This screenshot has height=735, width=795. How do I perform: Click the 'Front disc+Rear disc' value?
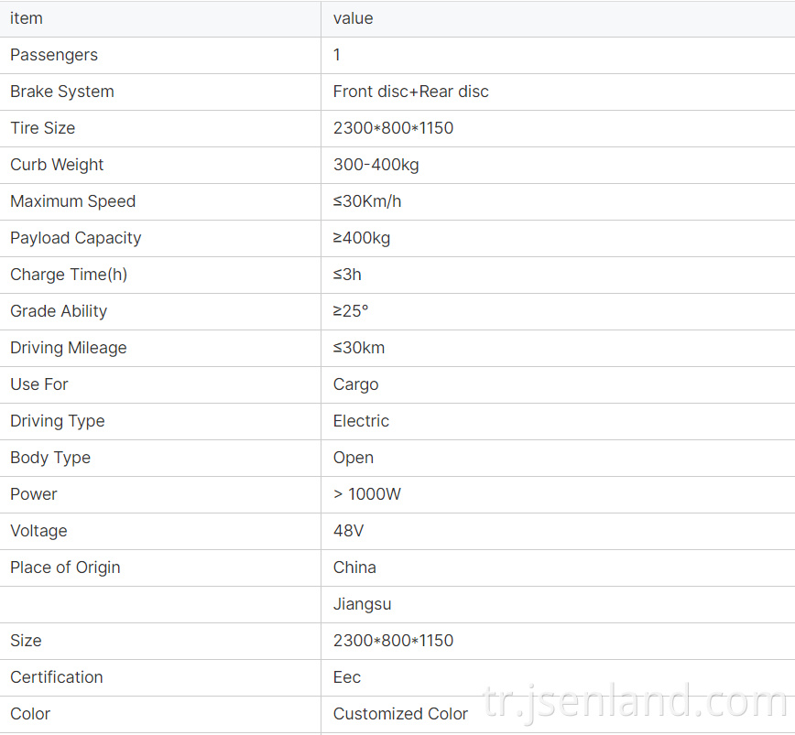410,92
